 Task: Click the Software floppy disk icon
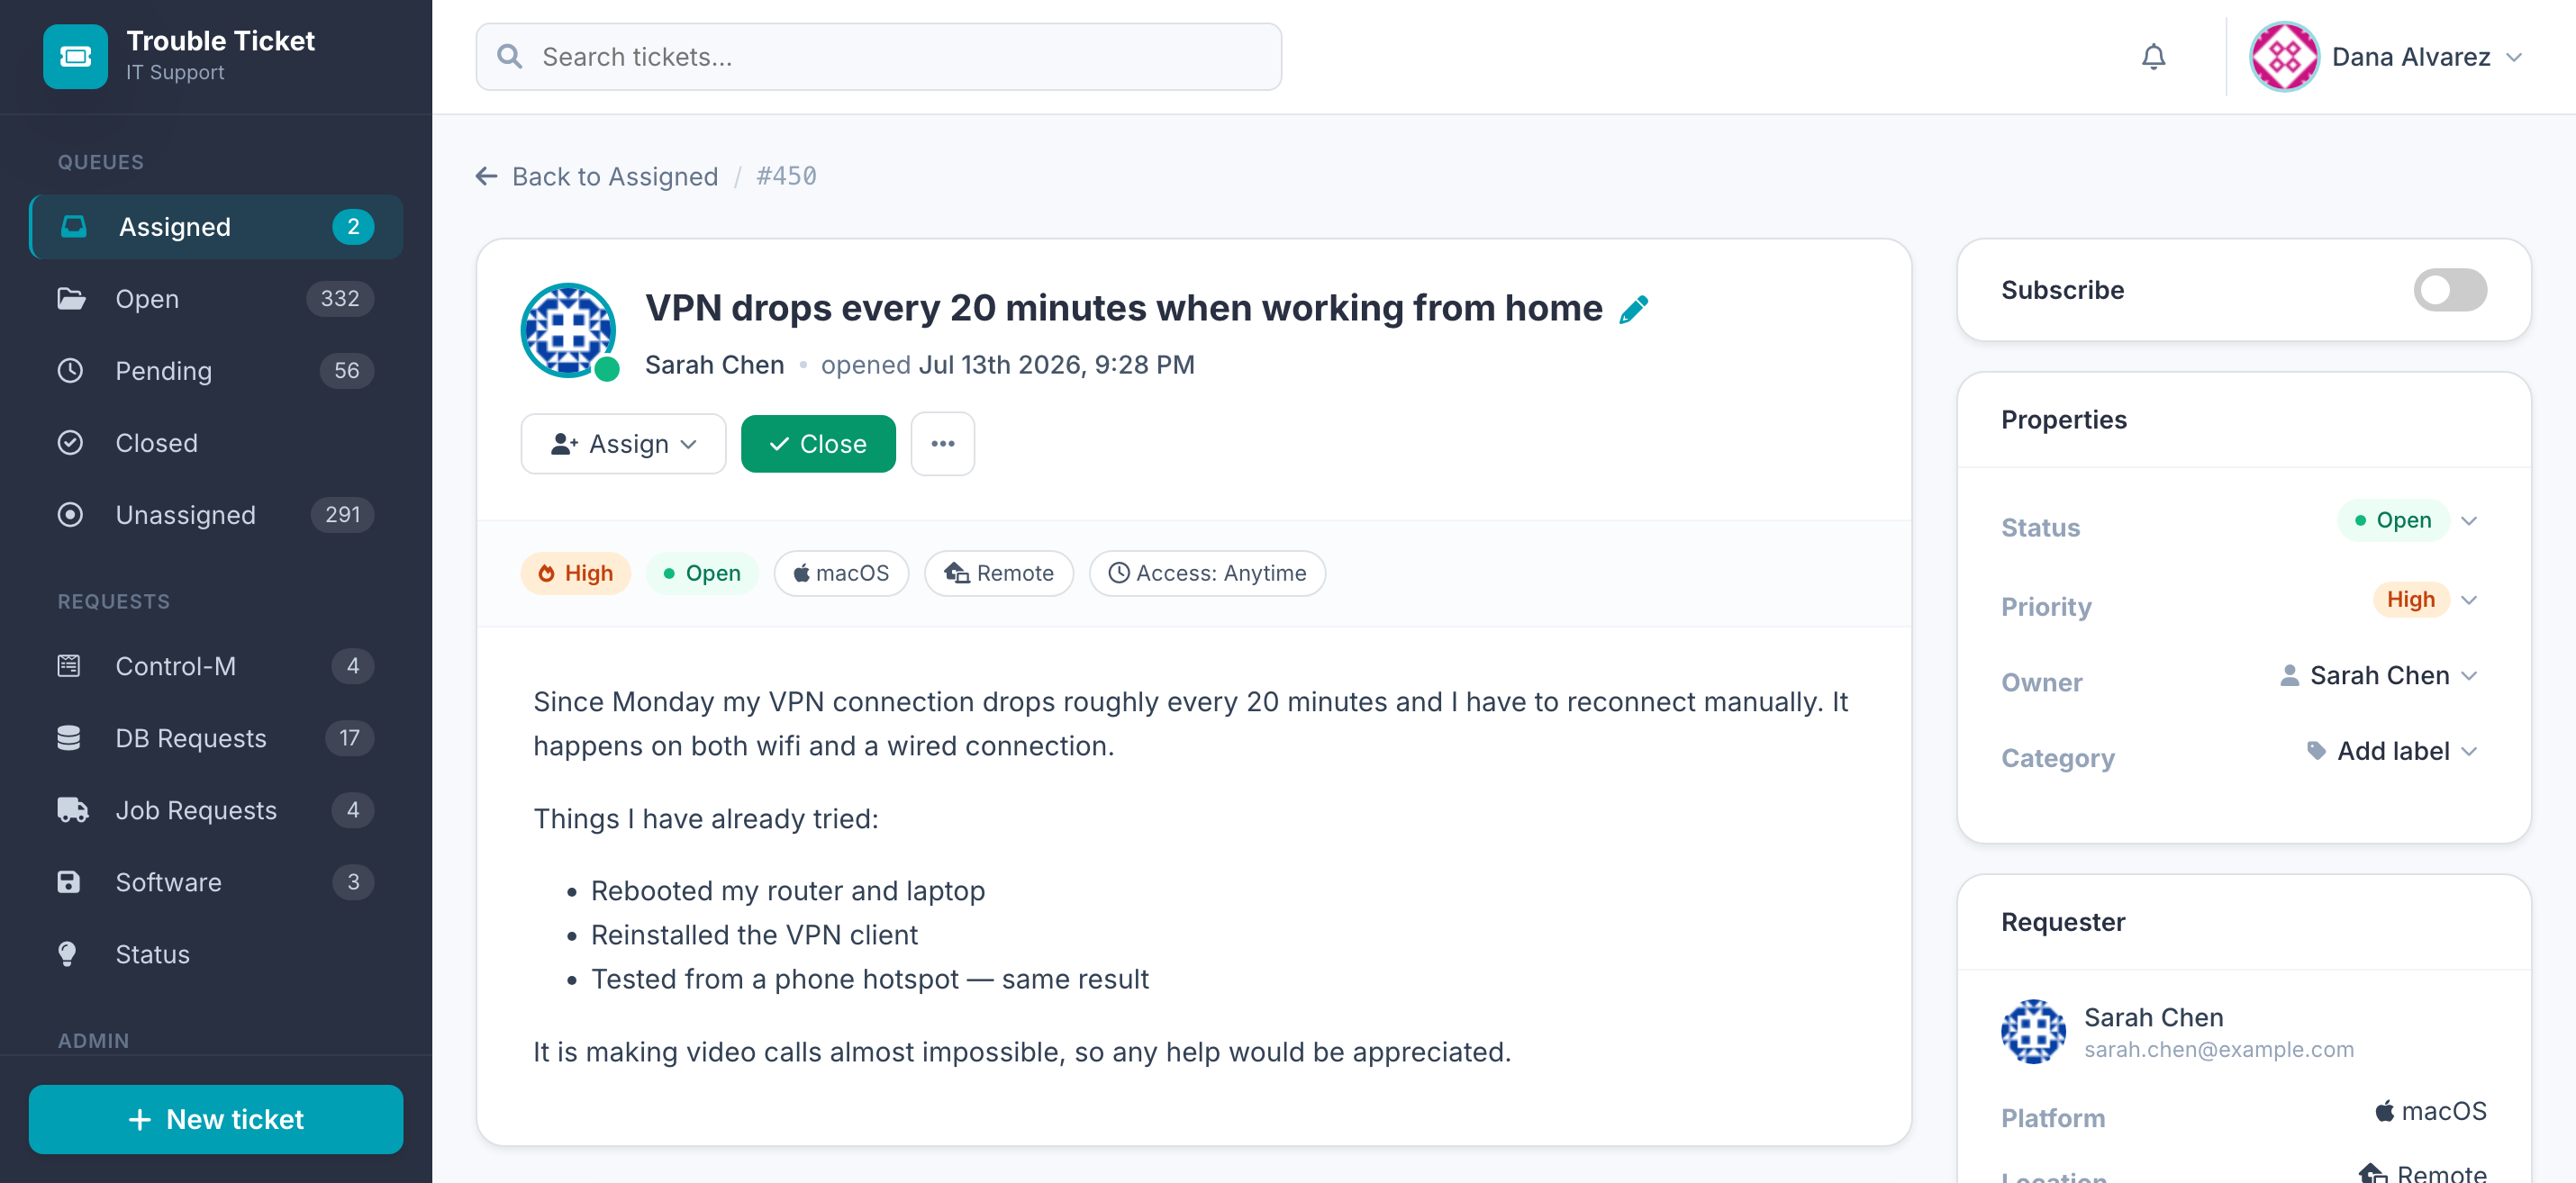pyautogui.click(x=69, y=882)
